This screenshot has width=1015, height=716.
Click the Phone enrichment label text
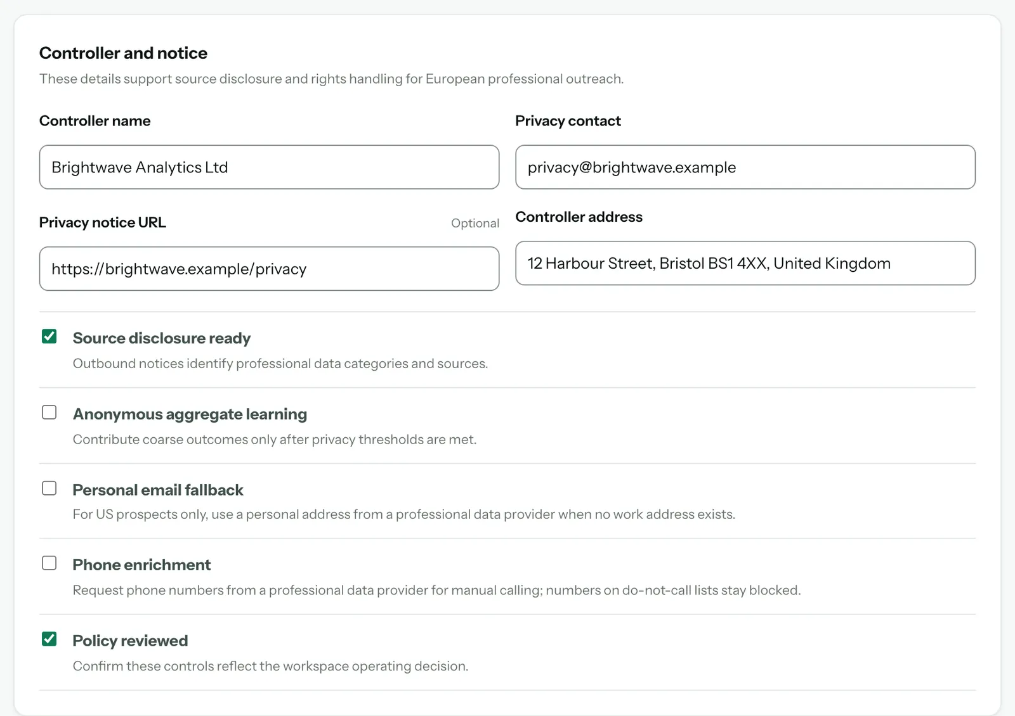[x=141, y=565]
